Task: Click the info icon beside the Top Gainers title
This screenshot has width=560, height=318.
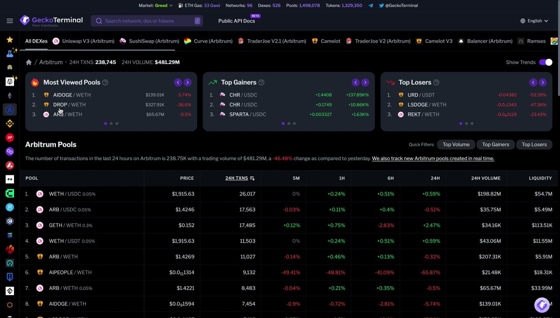Action: tap(261, 82)
